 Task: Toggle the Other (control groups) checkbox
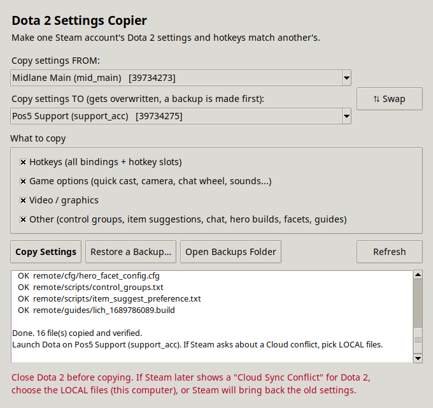[x=23, y=219]
